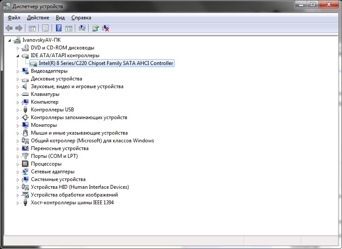Scan for hardware changes toolbar icon
This screenshot has height=249, width=342.
coord(82,28)
